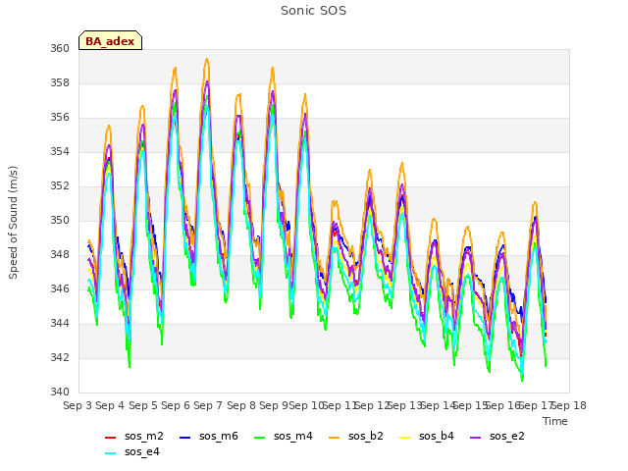Click the Speed of Sound (m/s) axis label
The width and height of the screenshot is (628, 471).
pyautogui.click(x=13, y=223)
